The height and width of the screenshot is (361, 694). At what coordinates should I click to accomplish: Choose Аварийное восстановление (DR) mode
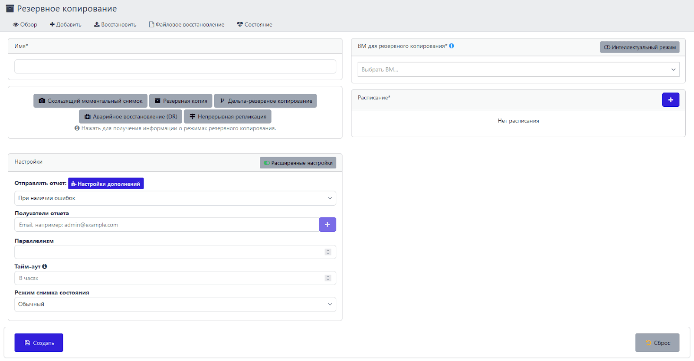[130, 117]
